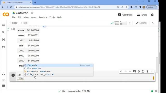View RAM and Disk usage bars
Screen dimensions: 166x93
(x=121, y=23)
